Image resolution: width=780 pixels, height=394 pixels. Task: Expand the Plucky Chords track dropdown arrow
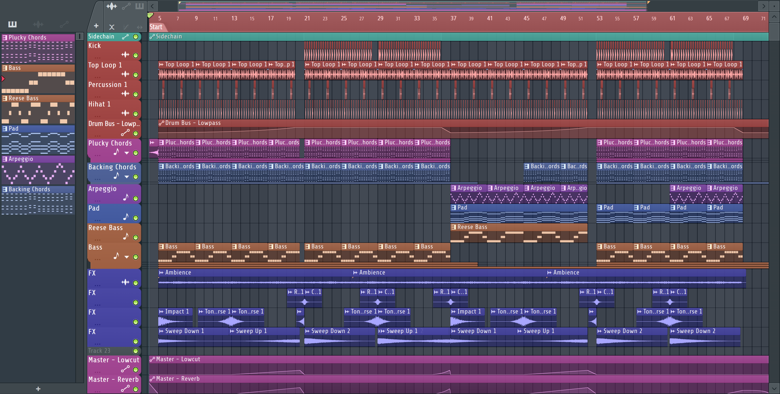pyautogui.click(x=127, y=153)
